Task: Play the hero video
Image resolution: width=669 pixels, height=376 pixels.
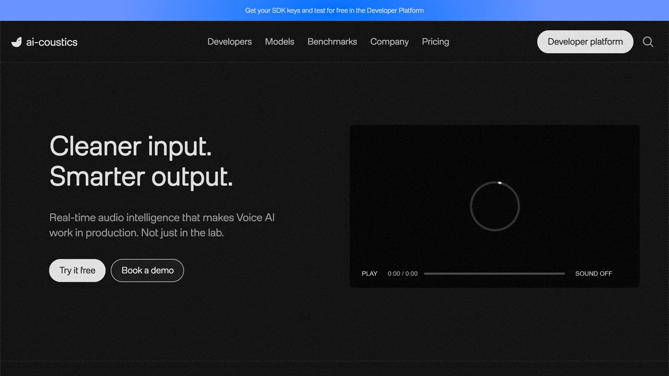Action: [x=370, y=274]
